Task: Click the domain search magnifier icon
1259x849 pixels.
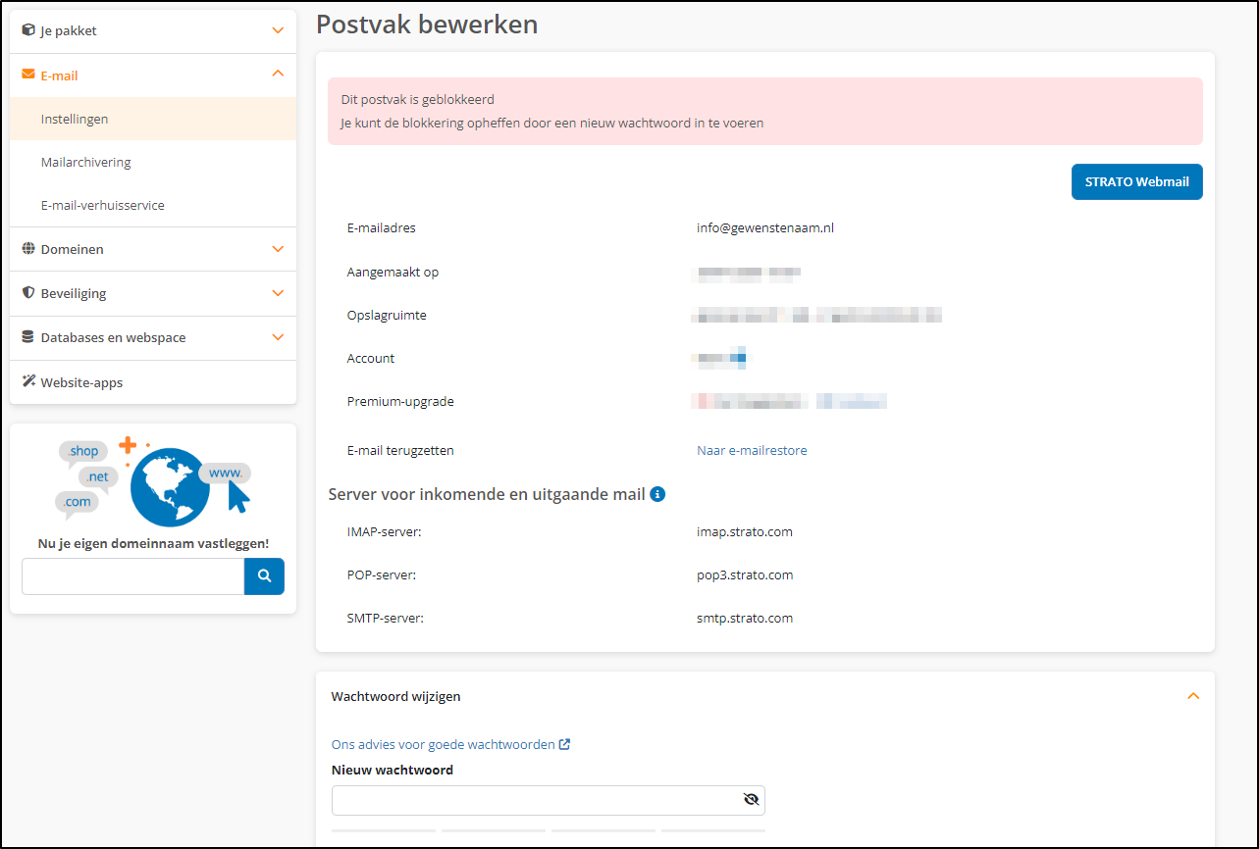Action: coord(264,576)
